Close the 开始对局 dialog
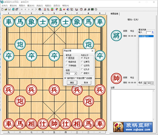This screenshot has height=135, width=158. (x=92, y=51)
